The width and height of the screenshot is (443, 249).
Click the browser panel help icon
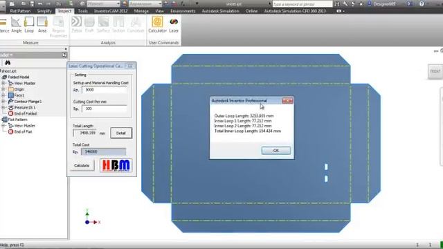(64, 55)
